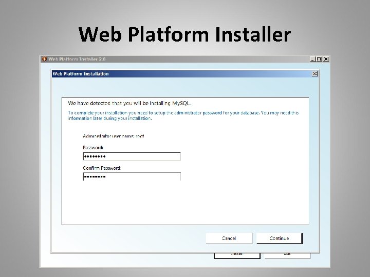Click the 'Web Platform Installer' slide title
The width and height of the screenshot is (370, 277).
pos(185,34)
